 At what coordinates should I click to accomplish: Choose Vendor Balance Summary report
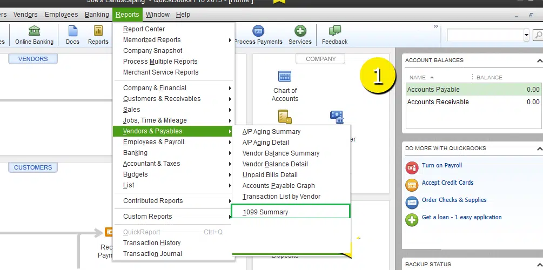(291, 153)
